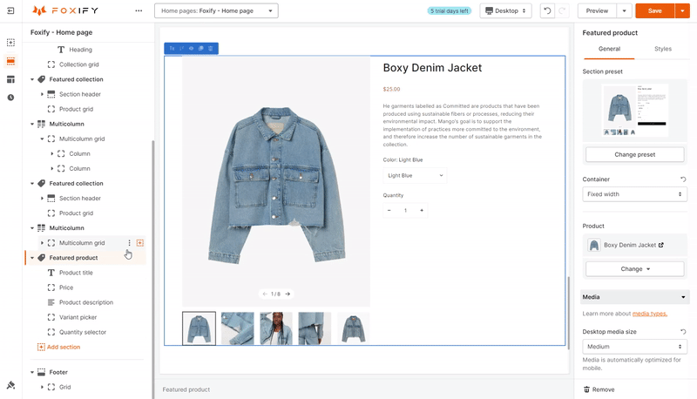Go to next product image arrow
Viewport: 697px width, 399px height.
288,294
